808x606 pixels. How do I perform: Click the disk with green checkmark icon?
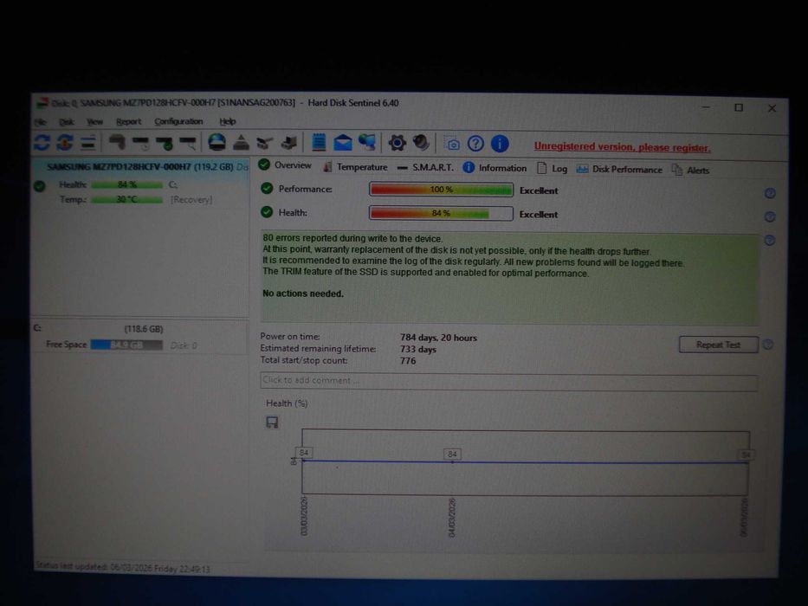(x=164, y=143)
